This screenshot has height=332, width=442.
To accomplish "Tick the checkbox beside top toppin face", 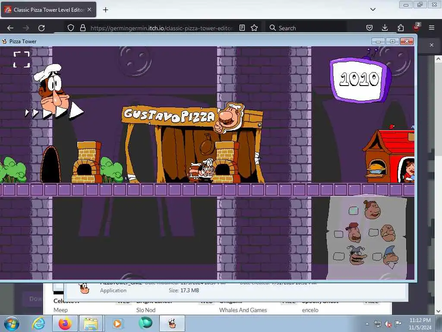I will tap(353, 211).
